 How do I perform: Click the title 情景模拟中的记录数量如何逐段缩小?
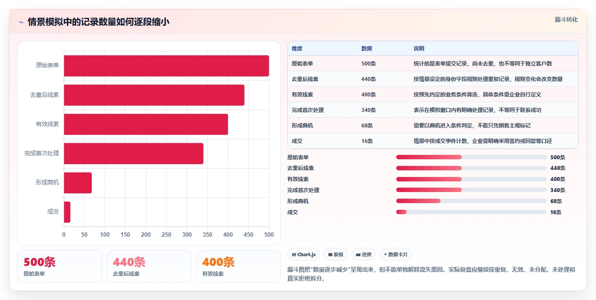click(98, 22)
